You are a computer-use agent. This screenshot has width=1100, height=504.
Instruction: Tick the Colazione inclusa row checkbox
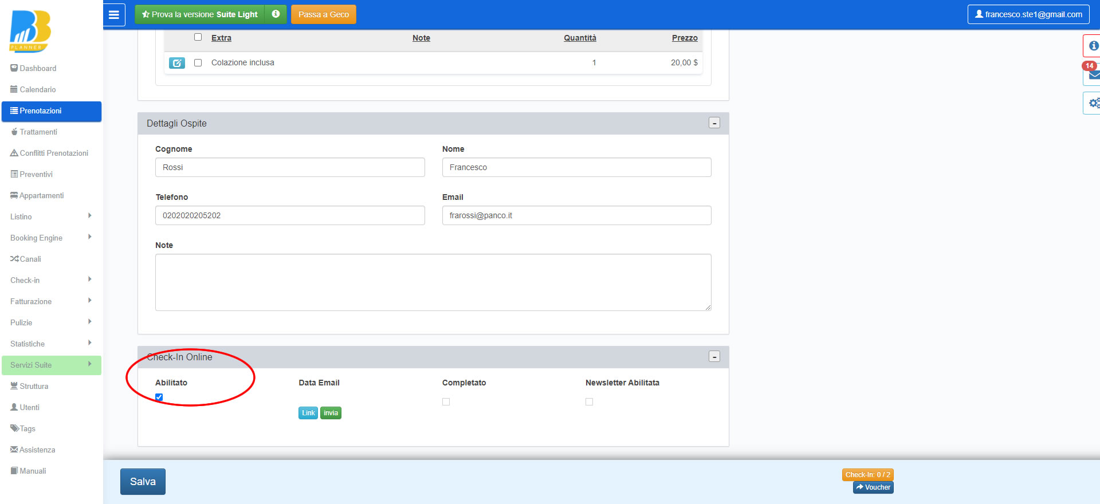click(198, 62)
